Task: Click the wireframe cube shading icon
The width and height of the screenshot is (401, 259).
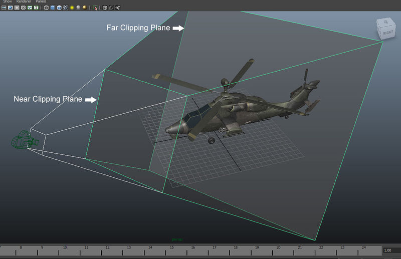Action: [47, 8]
